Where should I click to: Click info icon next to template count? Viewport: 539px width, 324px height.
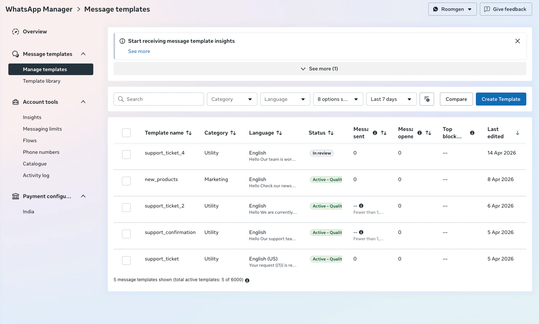tap(247, 280)
